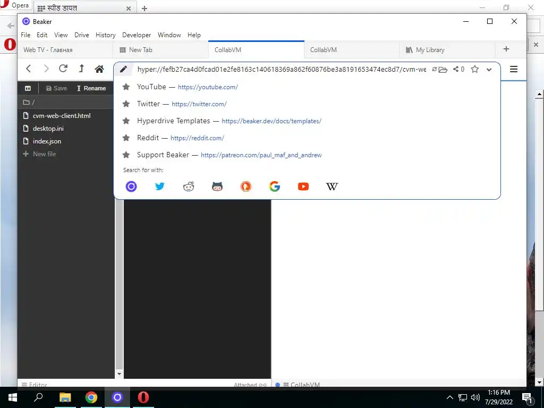
Task: Search with the Twitter bird icon
Action: click(159, 186)
